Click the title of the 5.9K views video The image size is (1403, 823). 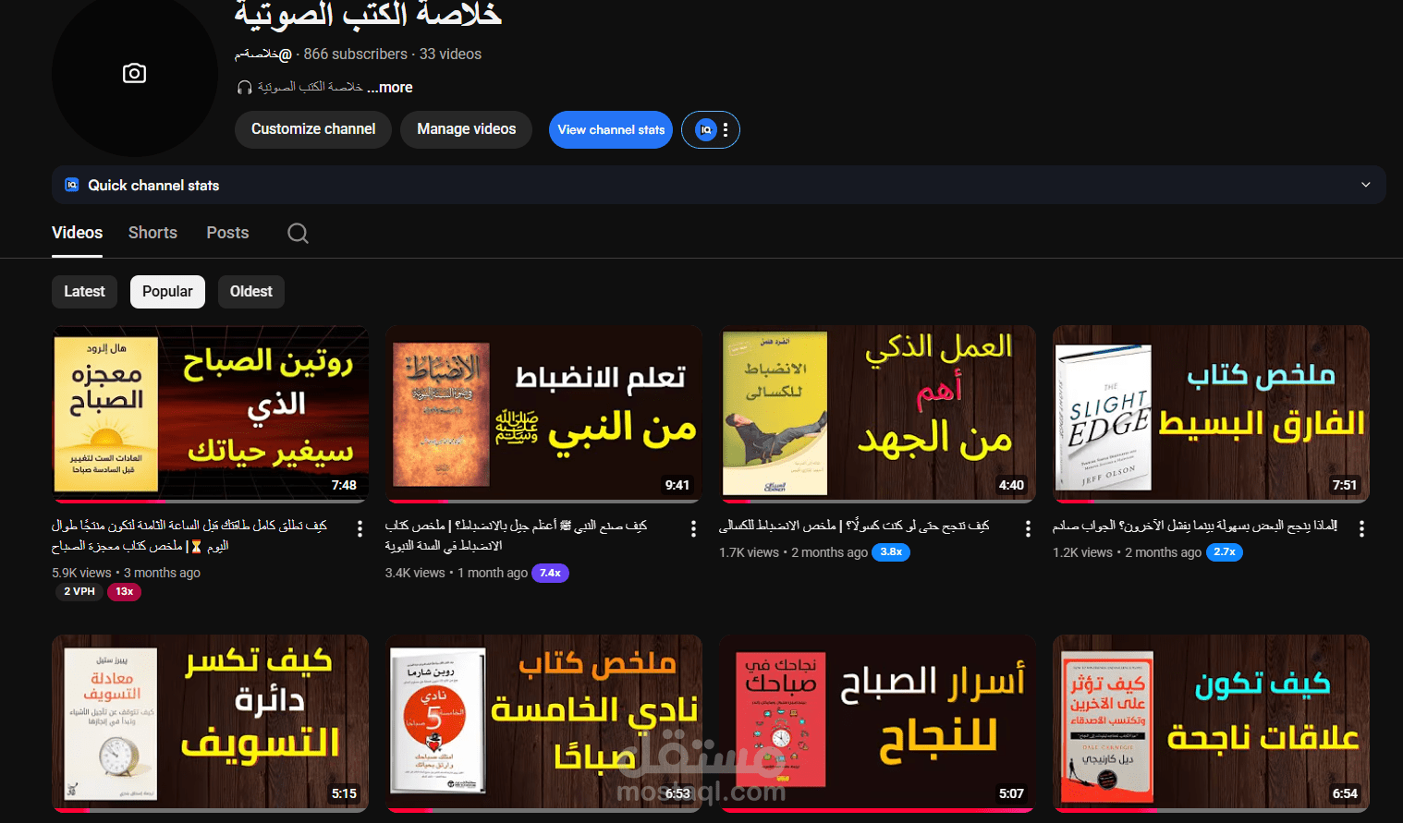click(x=189, y=536)
